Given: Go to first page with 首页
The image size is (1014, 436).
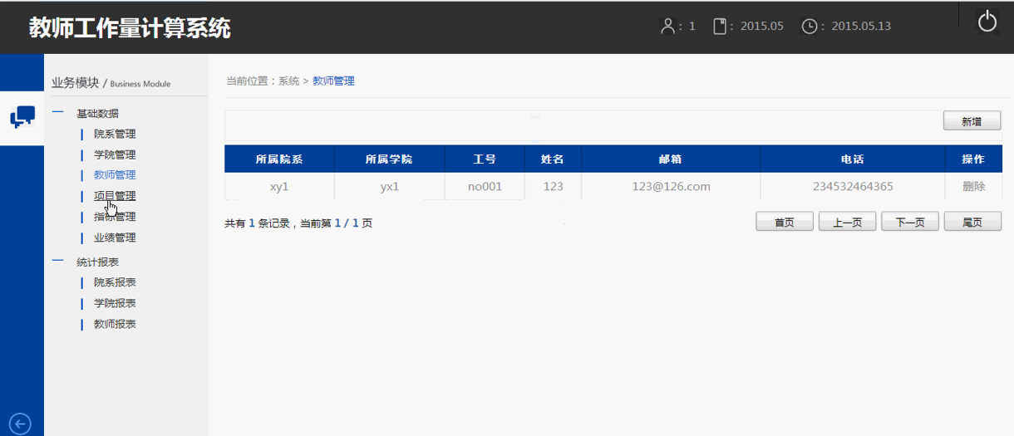Looking at the screenshot, I should pyautogui.click(x=784, y=222).
